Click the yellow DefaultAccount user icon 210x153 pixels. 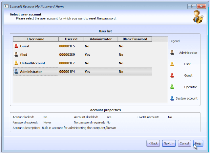(16, 63)
